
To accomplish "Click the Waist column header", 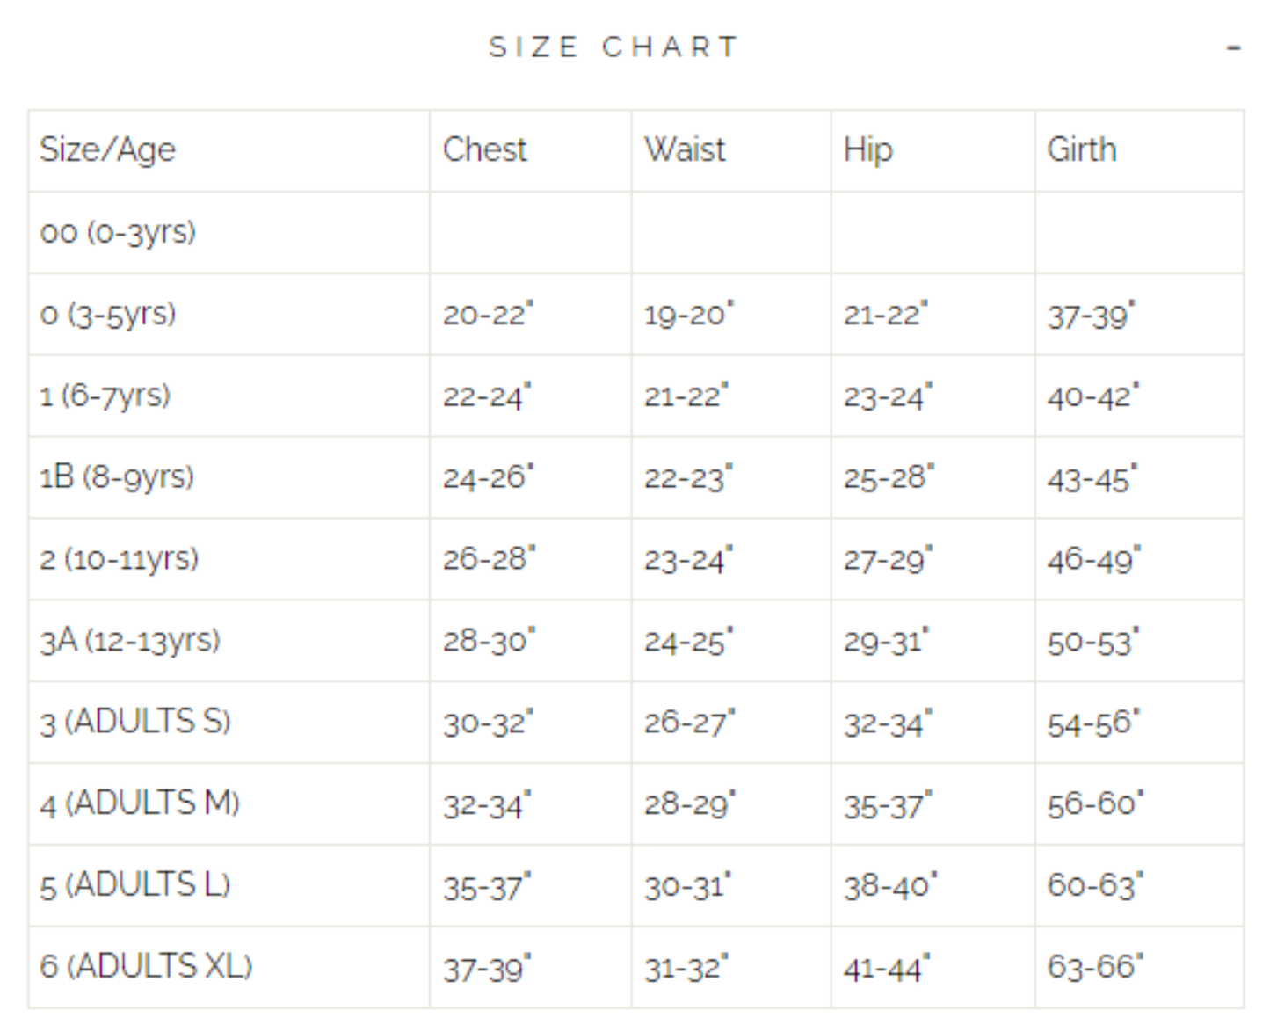I will coord(685,150).
